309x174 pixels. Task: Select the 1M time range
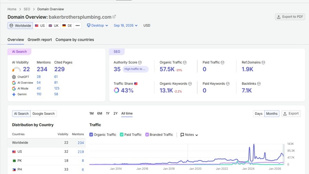tap(91, 113)
